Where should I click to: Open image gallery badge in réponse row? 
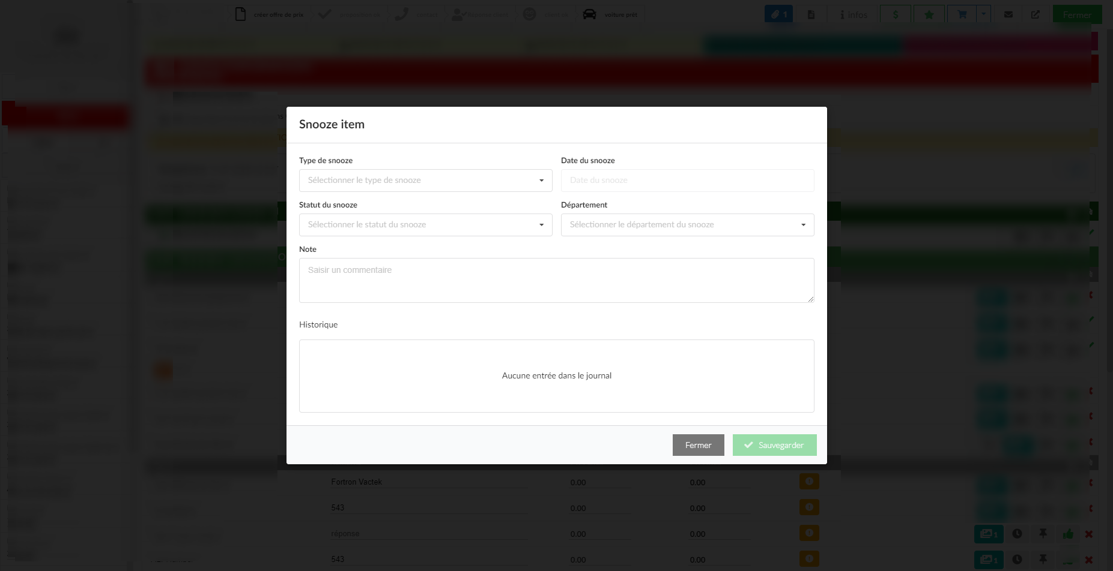989,534
